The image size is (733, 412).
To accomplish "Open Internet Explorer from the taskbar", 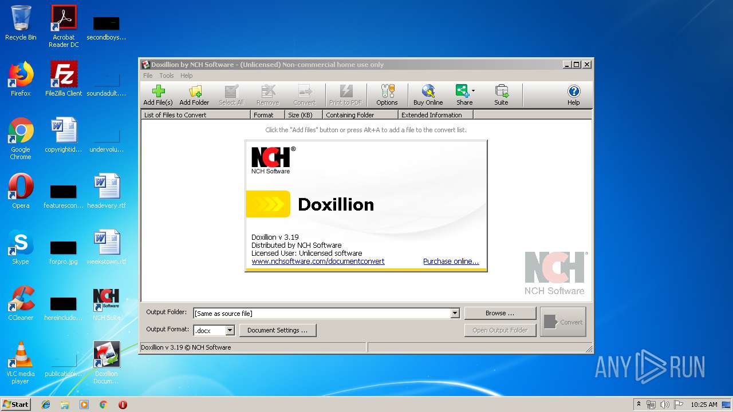I will [x=46, y=405].
